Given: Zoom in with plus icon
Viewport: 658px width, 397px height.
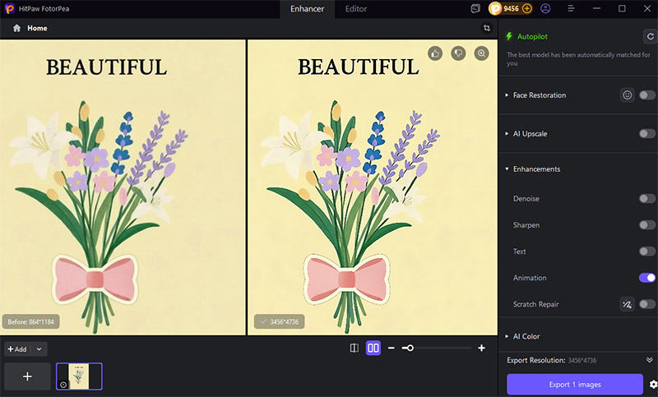Looking at the screenshot, I should (x=481, y=348).
